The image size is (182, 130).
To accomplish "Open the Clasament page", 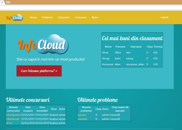I will point(63,17).
